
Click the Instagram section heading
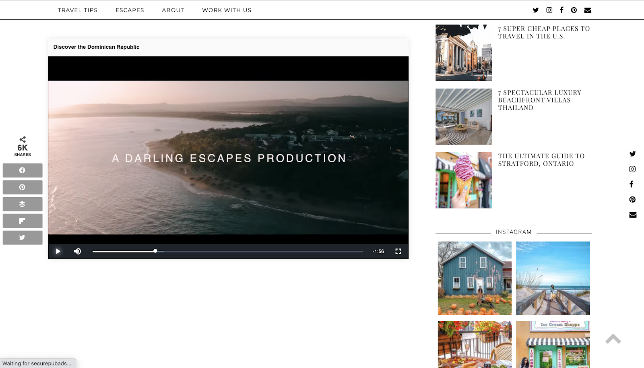pyautogui.click(x=514, y=232)
